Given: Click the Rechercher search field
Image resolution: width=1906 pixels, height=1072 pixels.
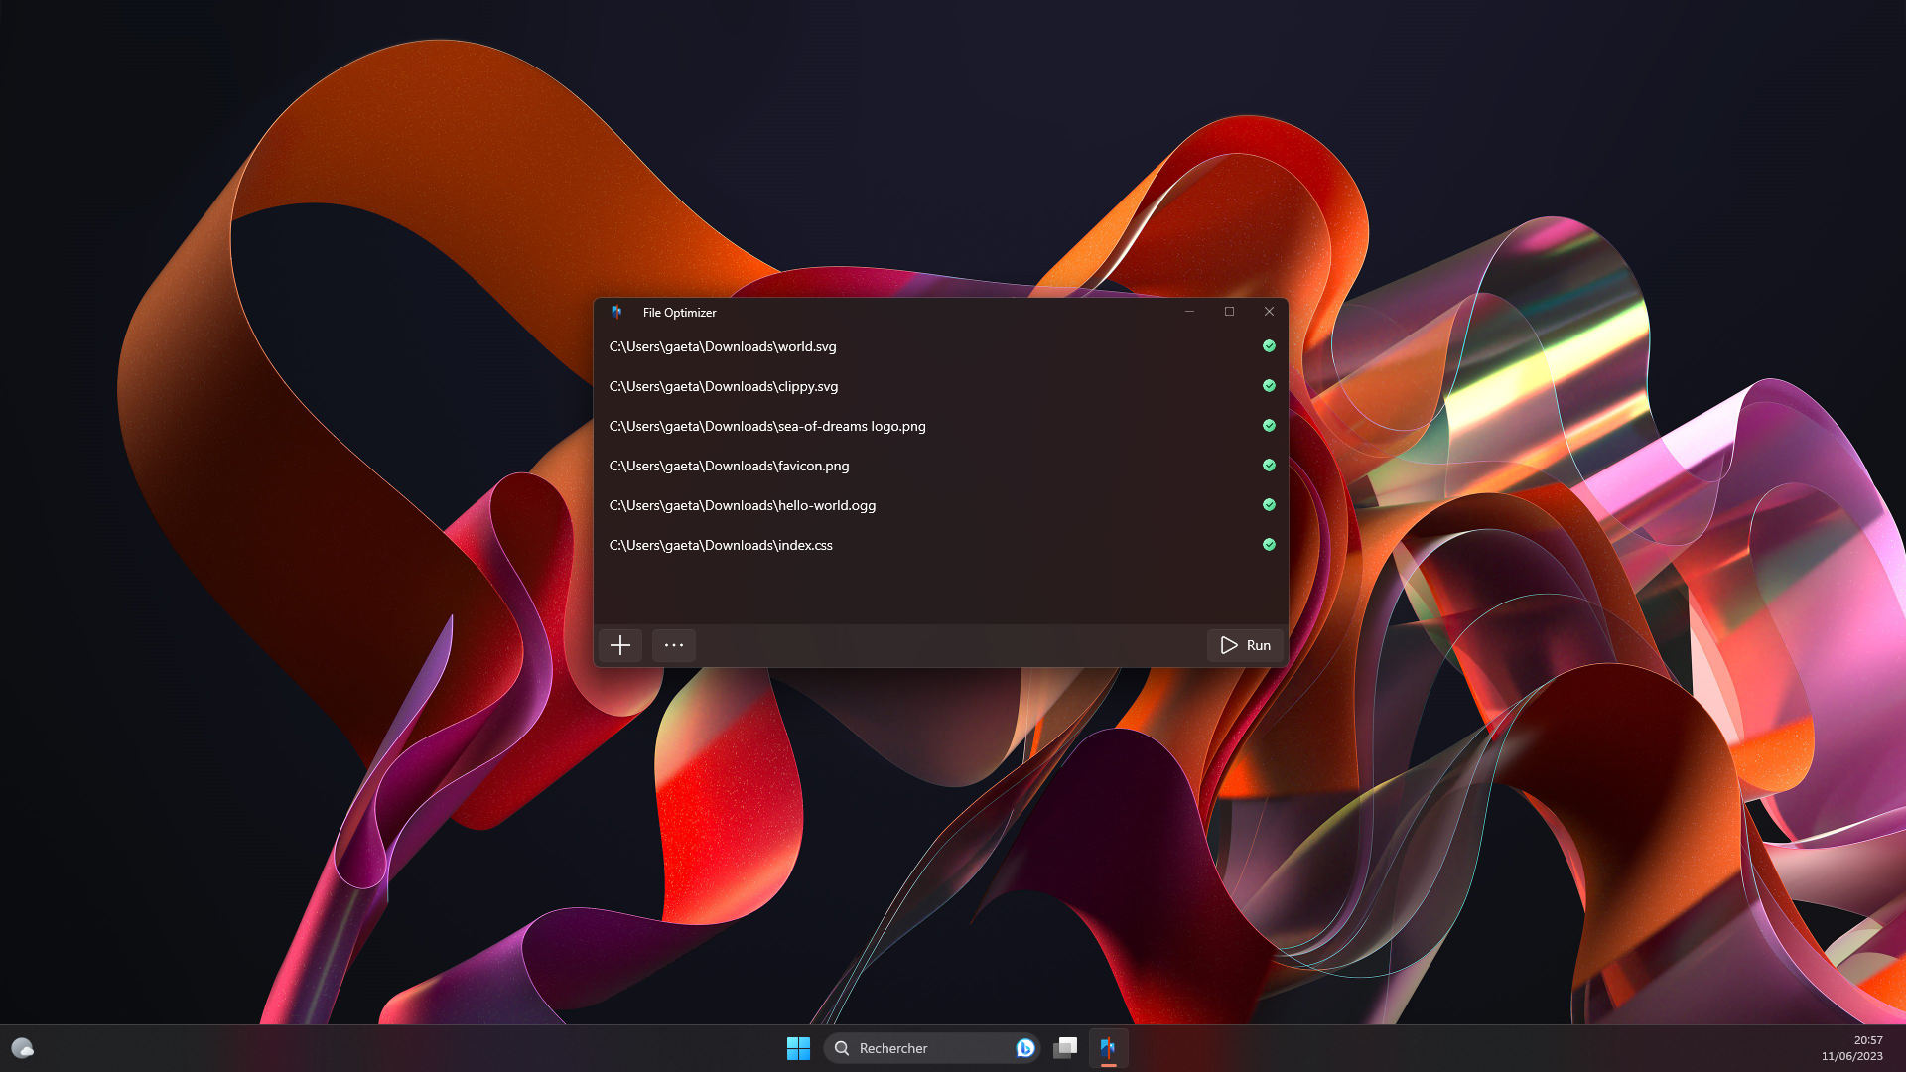Looking at the screenshot, I should 913,1047.
